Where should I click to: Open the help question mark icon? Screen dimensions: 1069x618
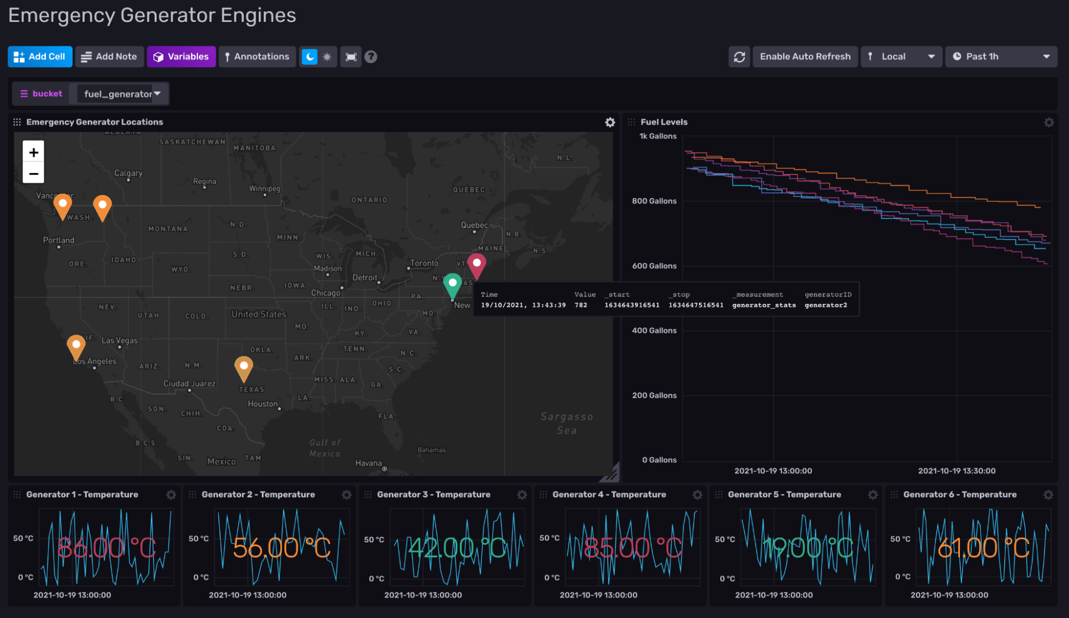(371, 56)
